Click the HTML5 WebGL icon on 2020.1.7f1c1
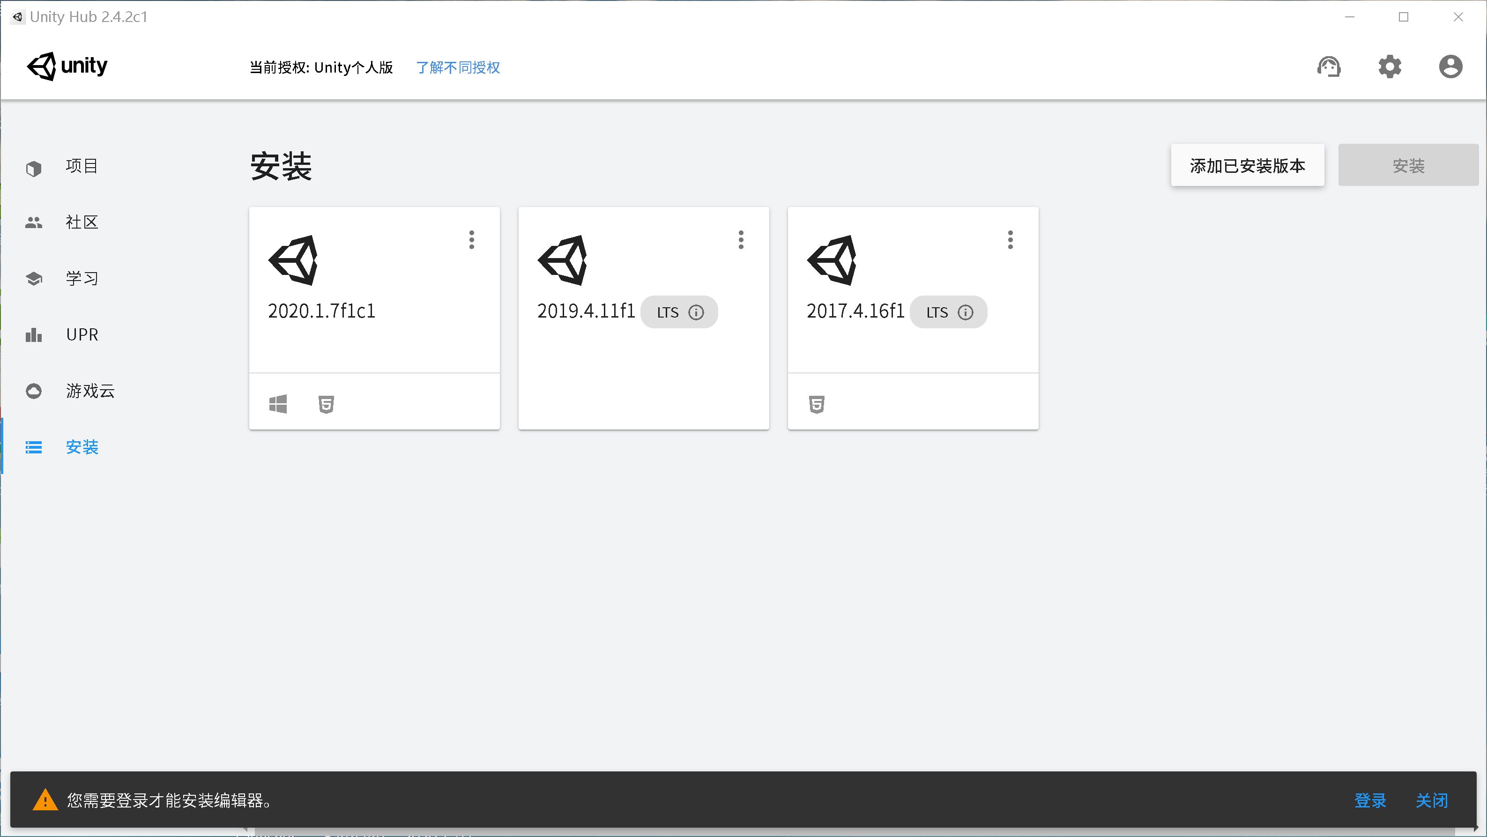 click(x=326, y=404)
